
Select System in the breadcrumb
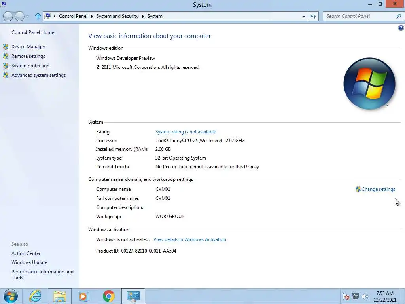point(155,16)
